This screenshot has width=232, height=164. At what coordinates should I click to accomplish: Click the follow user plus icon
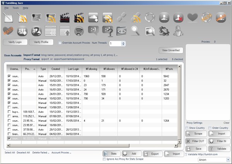coord(164,17)
